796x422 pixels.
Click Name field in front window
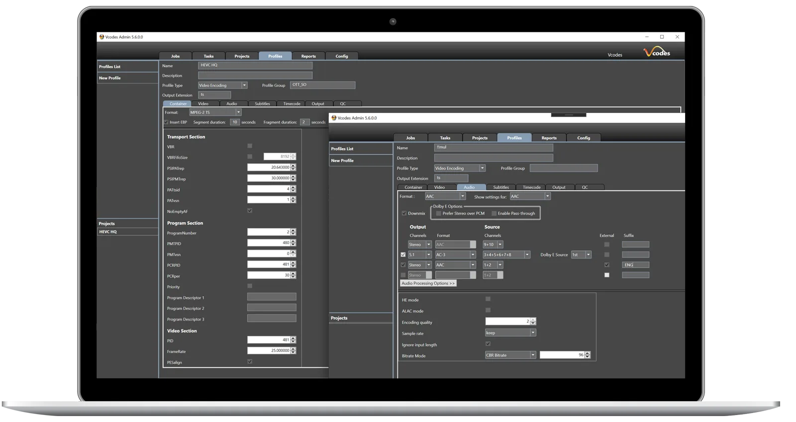(x=494, y=147)
